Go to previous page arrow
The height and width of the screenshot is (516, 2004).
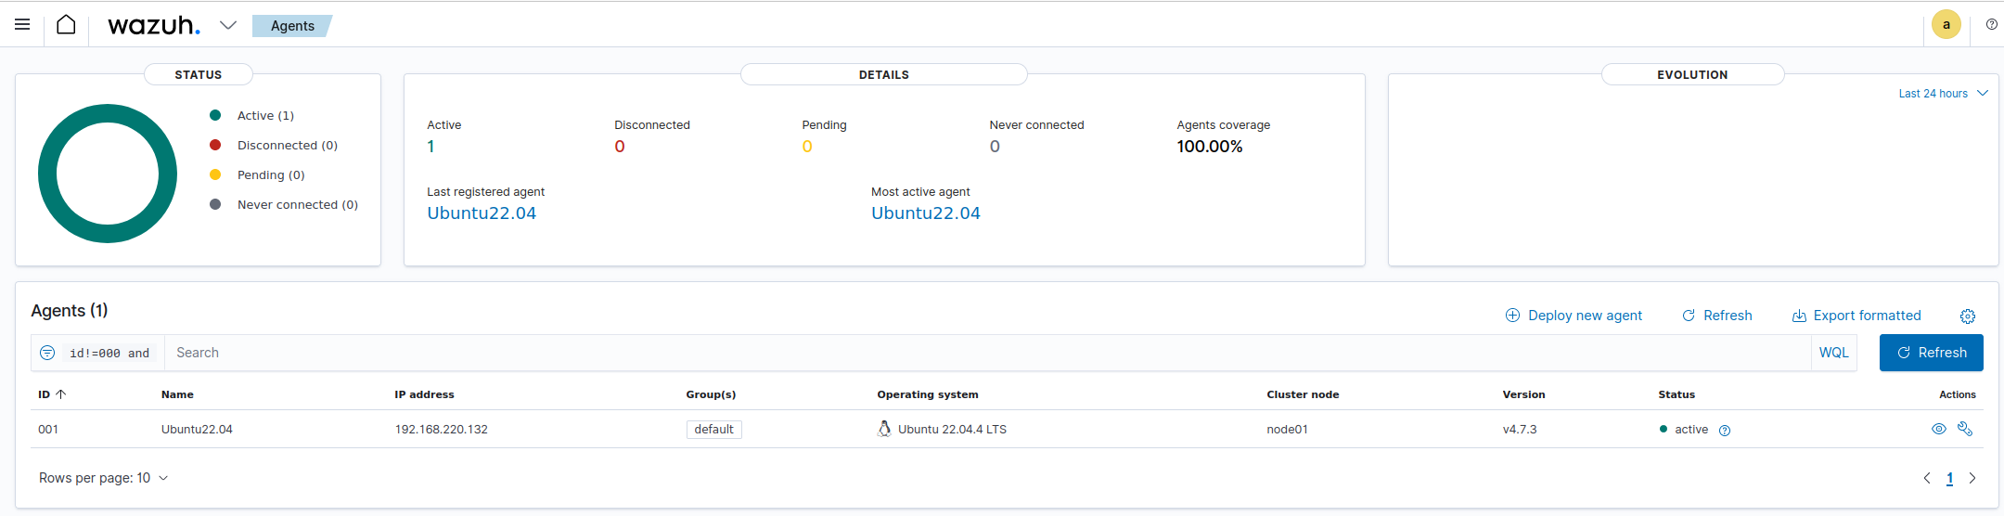click(1927, 479)
